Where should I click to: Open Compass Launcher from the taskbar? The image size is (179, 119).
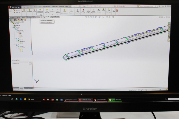71,100
